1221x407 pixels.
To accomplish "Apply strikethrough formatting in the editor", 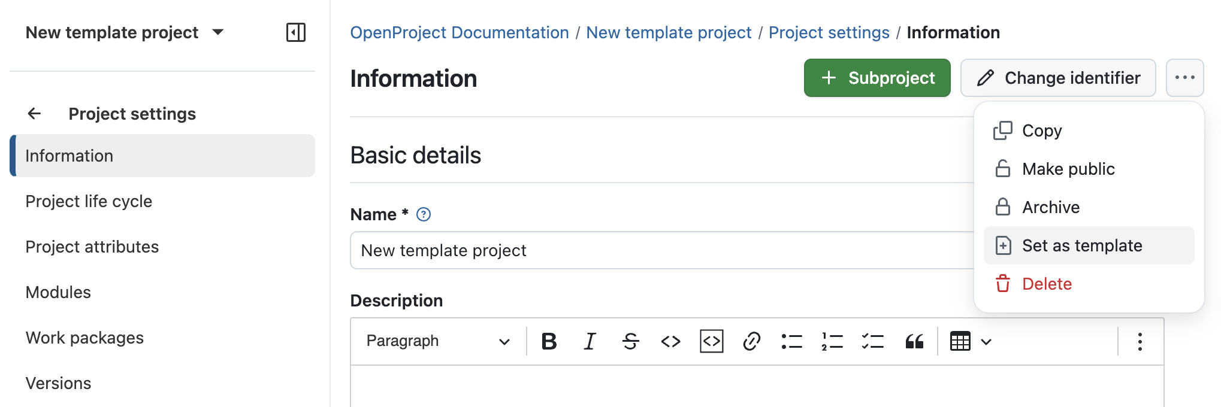I will point(630,341).
